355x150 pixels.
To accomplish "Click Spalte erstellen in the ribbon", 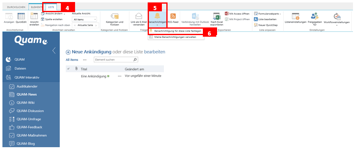I will 52,19.
